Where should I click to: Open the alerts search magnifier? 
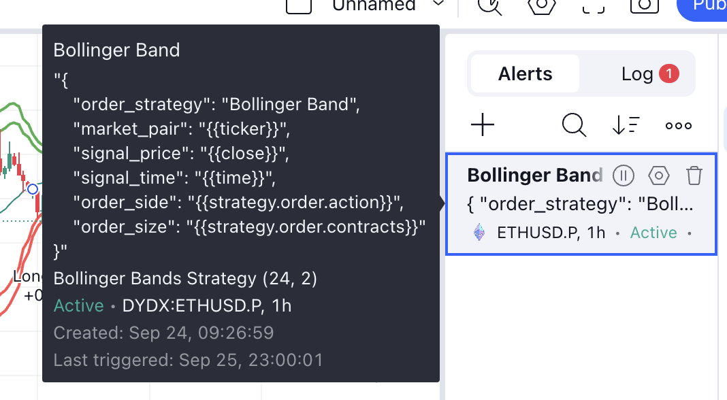click(x=574, y=124)
